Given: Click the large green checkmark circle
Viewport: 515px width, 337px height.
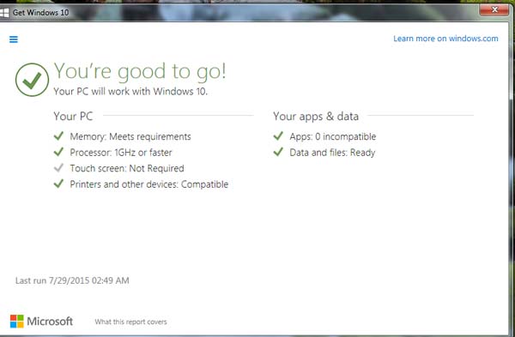Looking at the screenshot, I should coord(33,80).
